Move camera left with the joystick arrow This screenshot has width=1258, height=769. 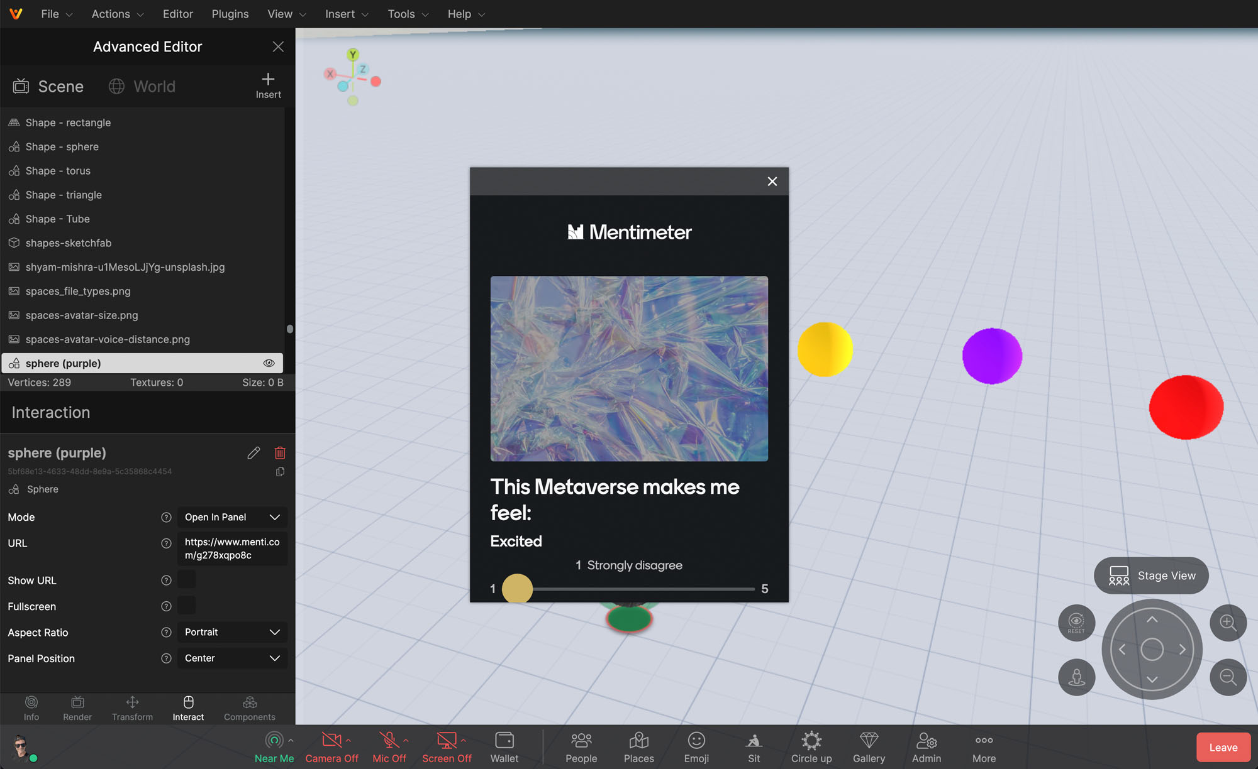click(1122, 649)
